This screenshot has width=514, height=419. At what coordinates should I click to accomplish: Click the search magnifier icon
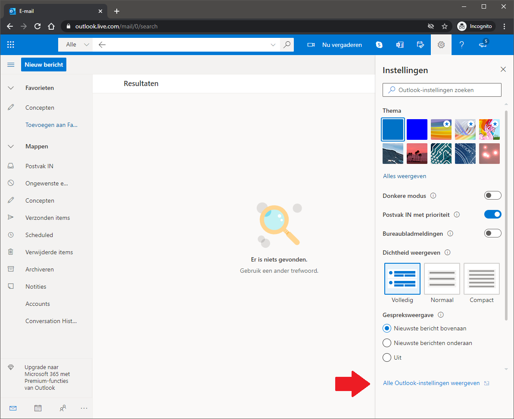[287, 44]
